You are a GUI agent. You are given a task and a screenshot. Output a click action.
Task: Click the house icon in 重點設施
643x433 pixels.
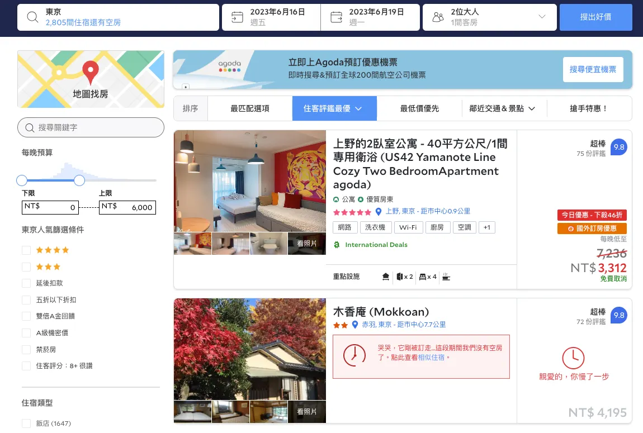tap(385, 277)
